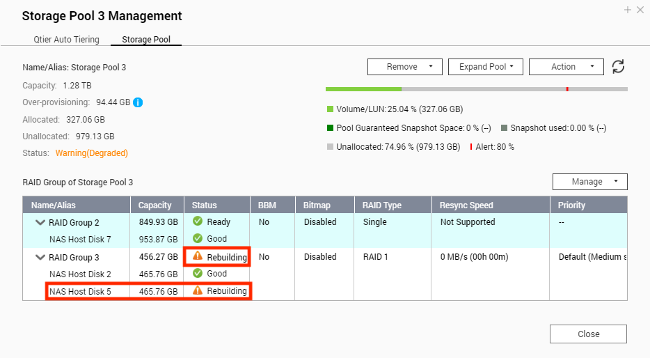The width and height of the screenshot is (650, 358).
Task: Click the Close button
Action: coord(588,334)
